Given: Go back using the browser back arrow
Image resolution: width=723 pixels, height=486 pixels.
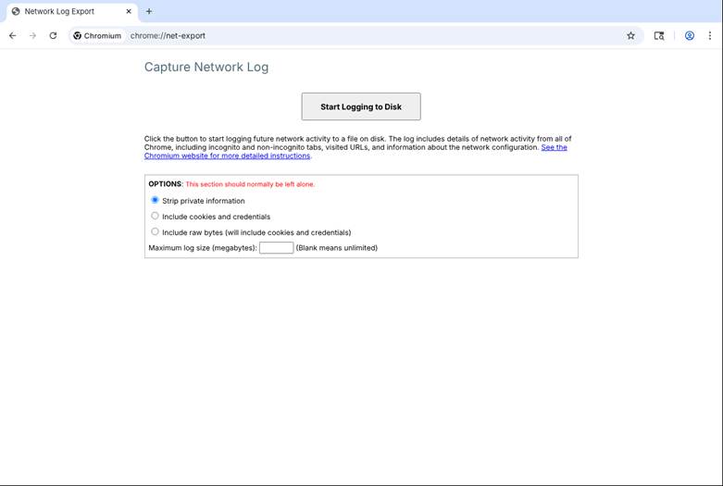Looking at the screenshot, I should coord(12,35).
